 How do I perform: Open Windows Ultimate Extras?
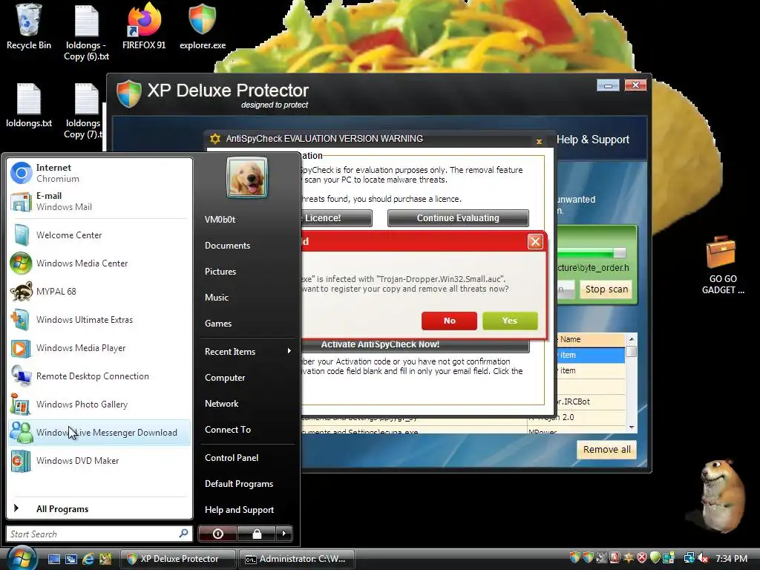[99, 320]
